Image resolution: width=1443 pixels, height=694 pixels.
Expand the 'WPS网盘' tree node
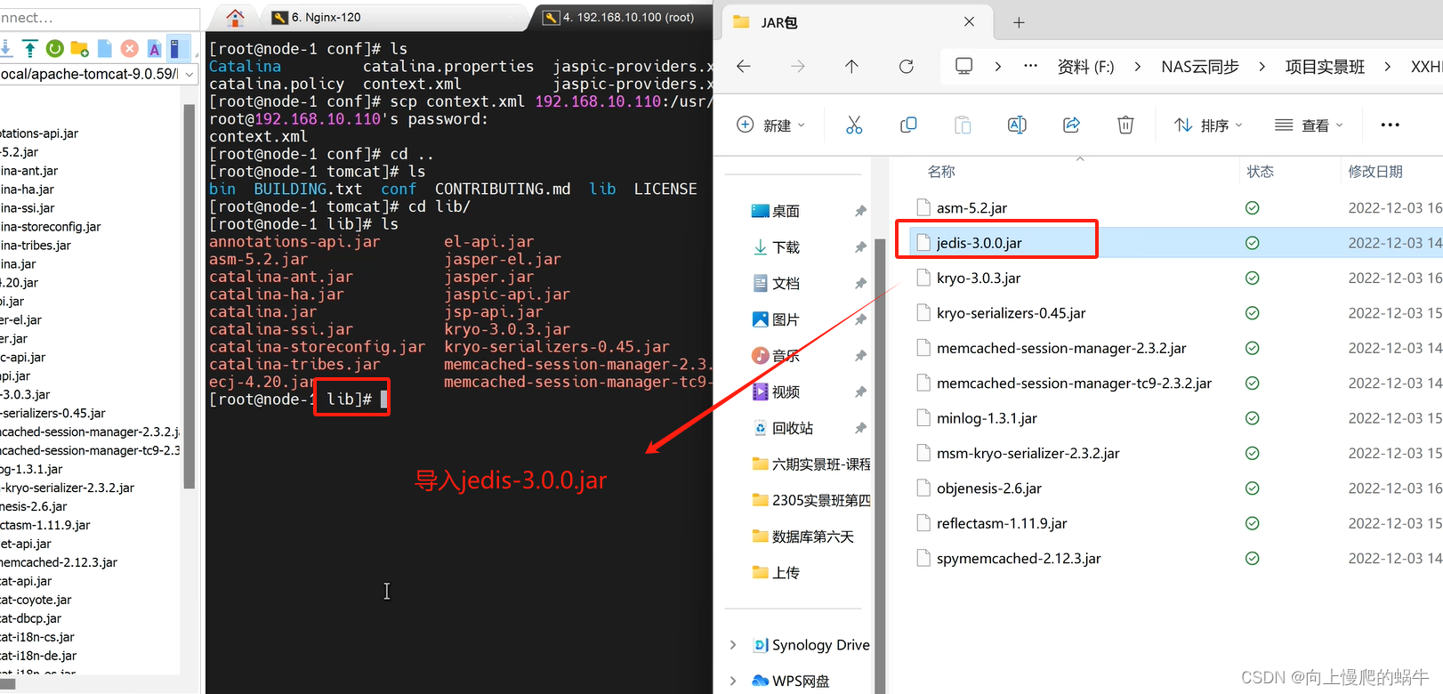pos(733,681)
